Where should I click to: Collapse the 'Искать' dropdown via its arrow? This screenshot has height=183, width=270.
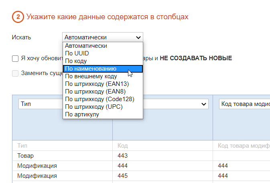point(138,37)
